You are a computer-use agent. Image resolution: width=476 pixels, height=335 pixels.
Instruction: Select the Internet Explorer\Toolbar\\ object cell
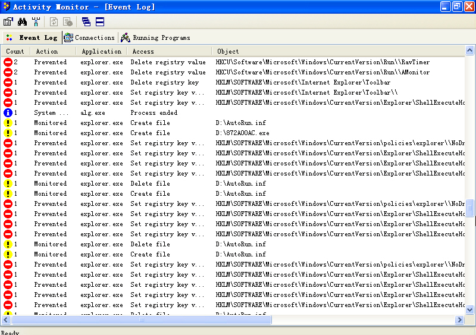[x=306, y=92]
